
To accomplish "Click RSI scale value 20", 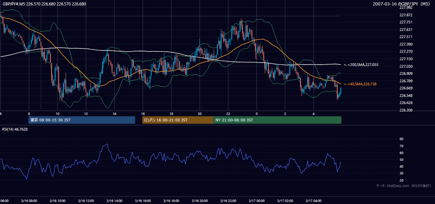I will pos(401,180).
